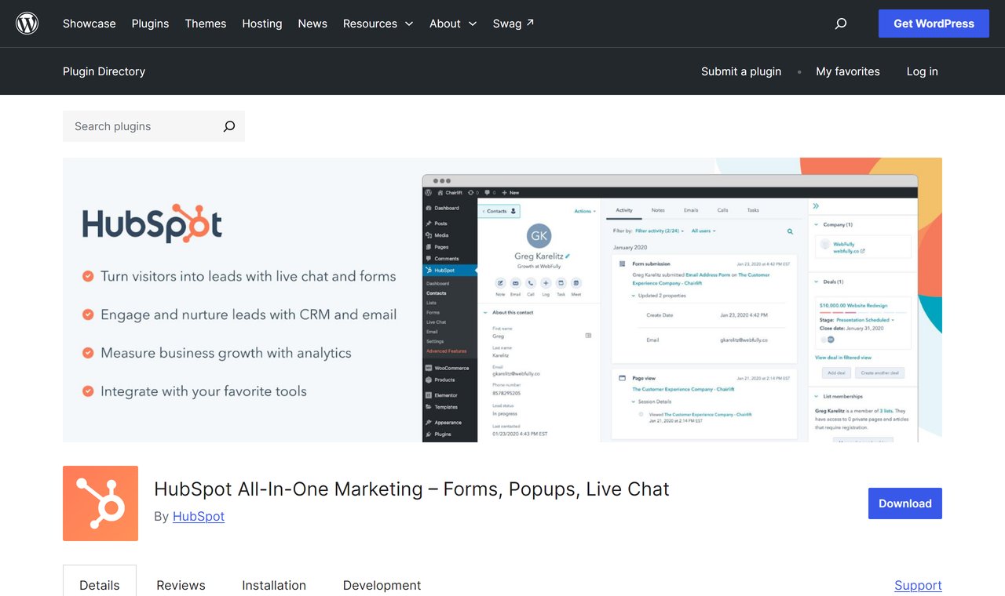Click the plugin title heading text
The image size is (1005, 596).
(x=411, y=489)
